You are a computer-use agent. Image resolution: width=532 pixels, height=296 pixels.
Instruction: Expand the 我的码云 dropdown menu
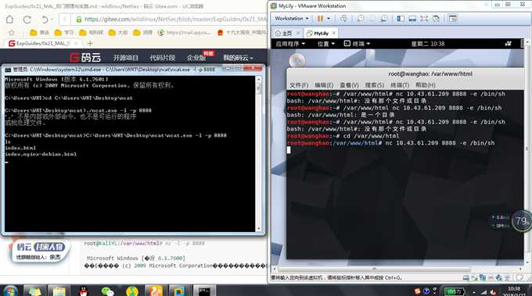click(238, 58)
